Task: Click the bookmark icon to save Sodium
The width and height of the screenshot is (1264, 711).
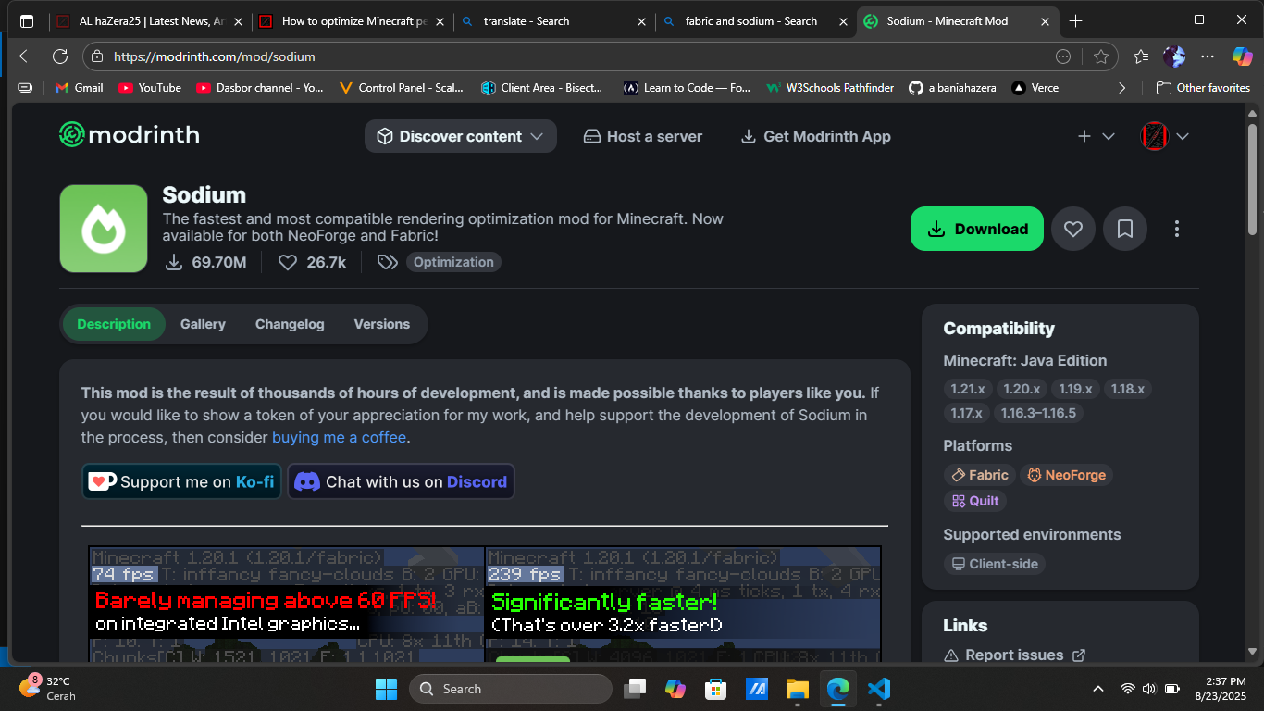Action: point(1125,229)
